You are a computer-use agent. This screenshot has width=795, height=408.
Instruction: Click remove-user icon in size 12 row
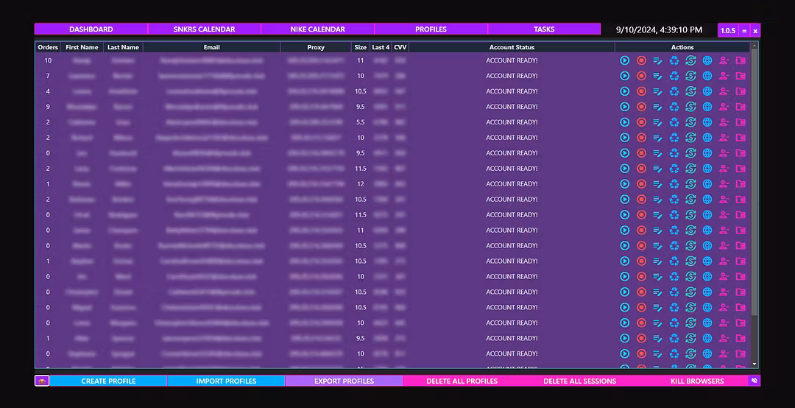[x=724, y=183]
